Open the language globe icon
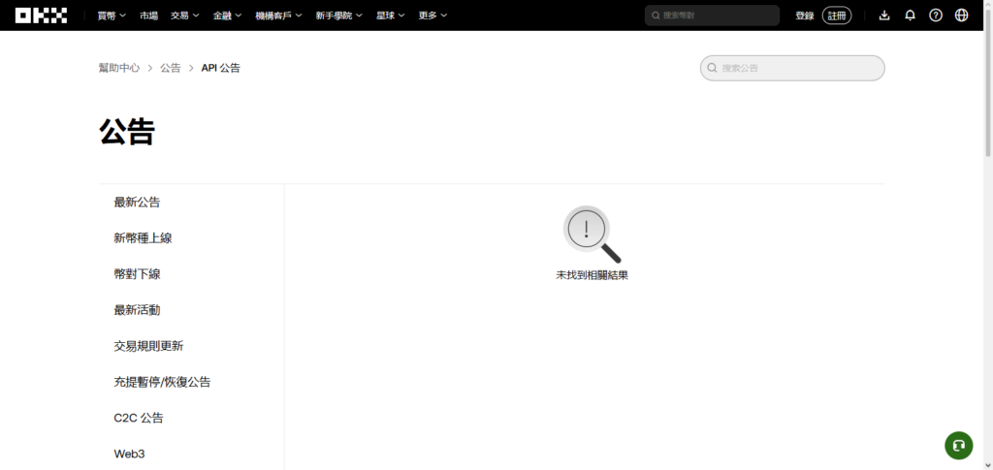993x470 pixels. point(961,16)
